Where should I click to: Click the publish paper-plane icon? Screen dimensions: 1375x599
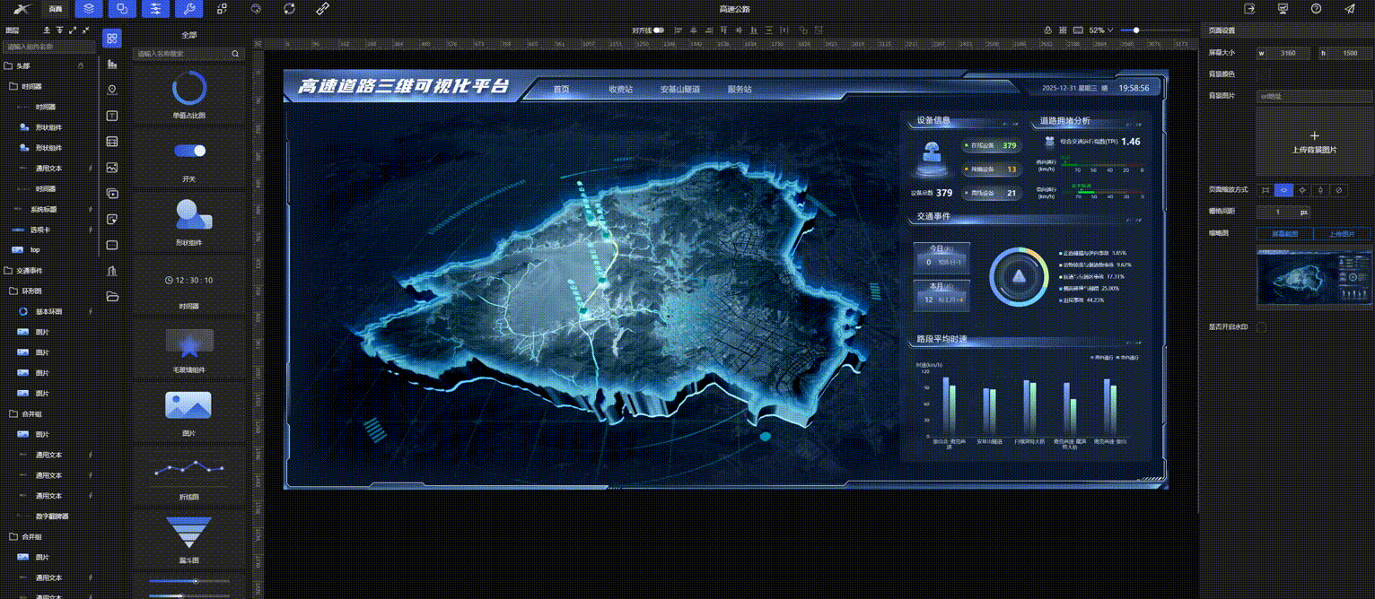(x=1349, y=8)
